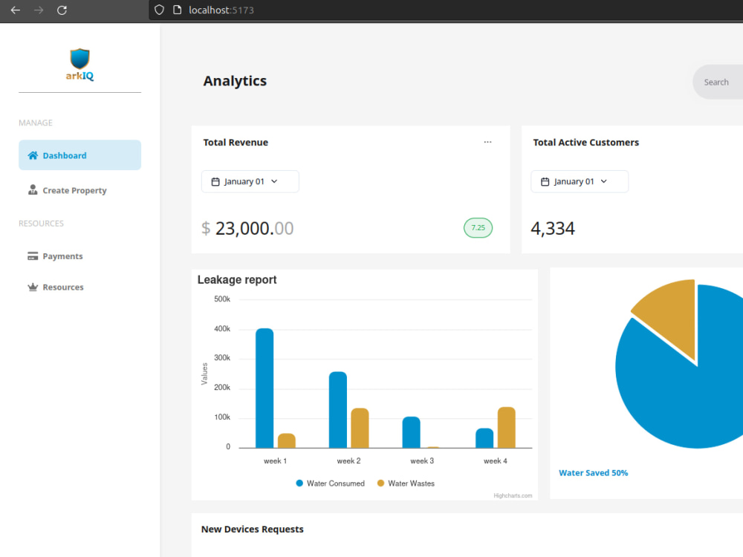Viewport: 743px width, 557px height.
Task: Click the Highcharts.com credit link
Action: click(513, 495)
